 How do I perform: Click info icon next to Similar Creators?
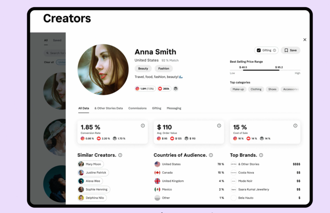tap(120, 155)
